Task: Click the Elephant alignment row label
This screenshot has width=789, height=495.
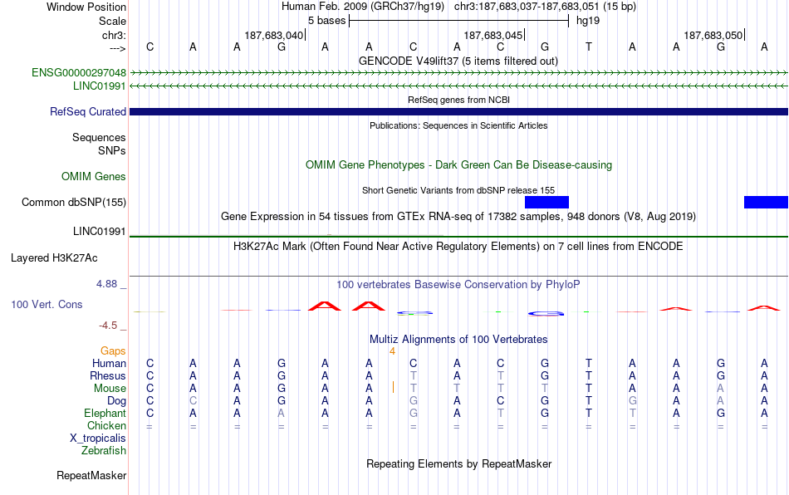Action: coord(105,413)
